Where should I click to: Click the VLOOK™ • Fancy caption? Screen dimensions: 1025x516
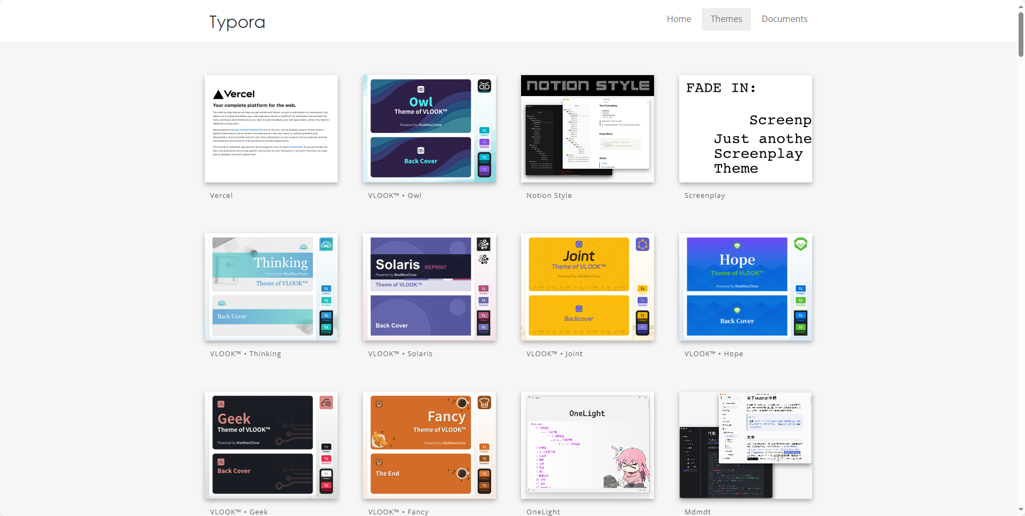click(x=398, y=512)
